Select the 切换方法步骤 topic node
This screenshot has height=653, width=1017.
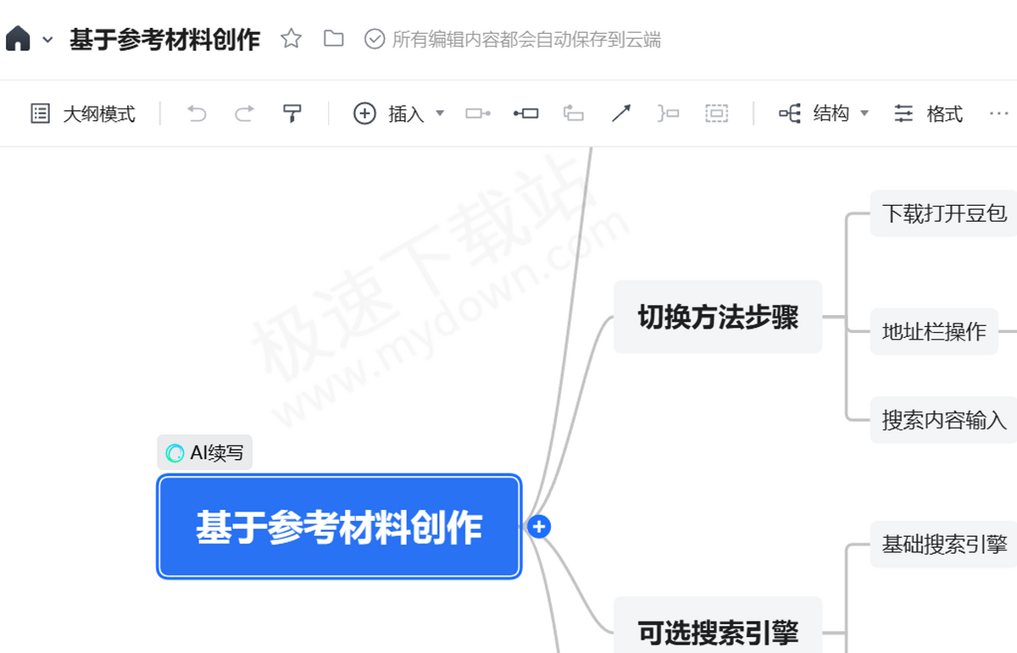tap(717, 316)
